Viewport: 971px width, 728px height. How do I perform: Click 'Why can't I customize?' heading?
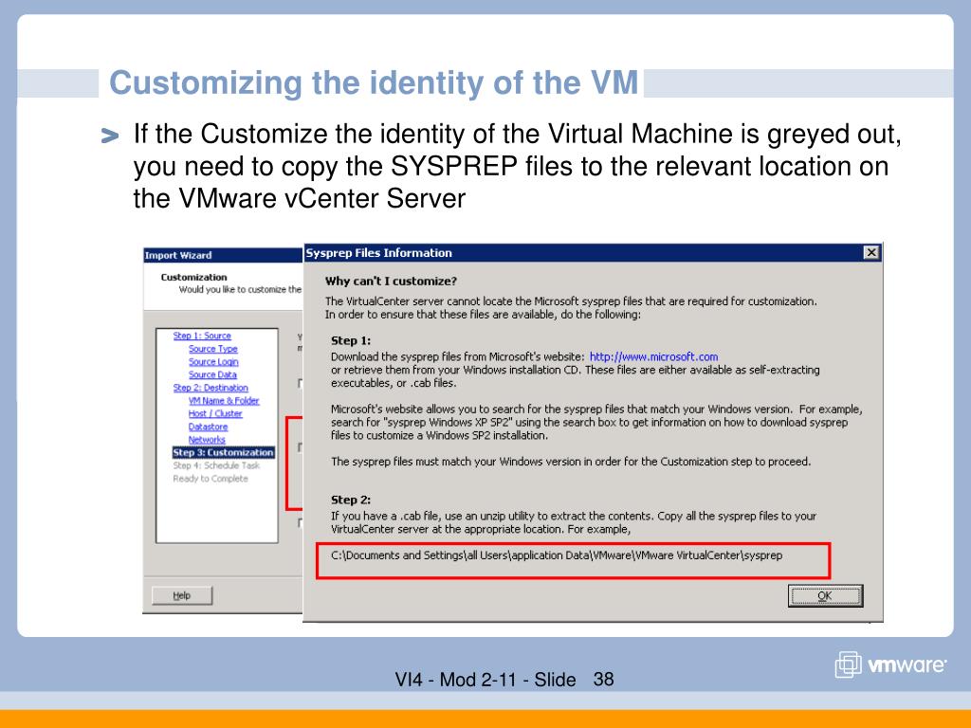pyautogui.click(x=391, y=281)
